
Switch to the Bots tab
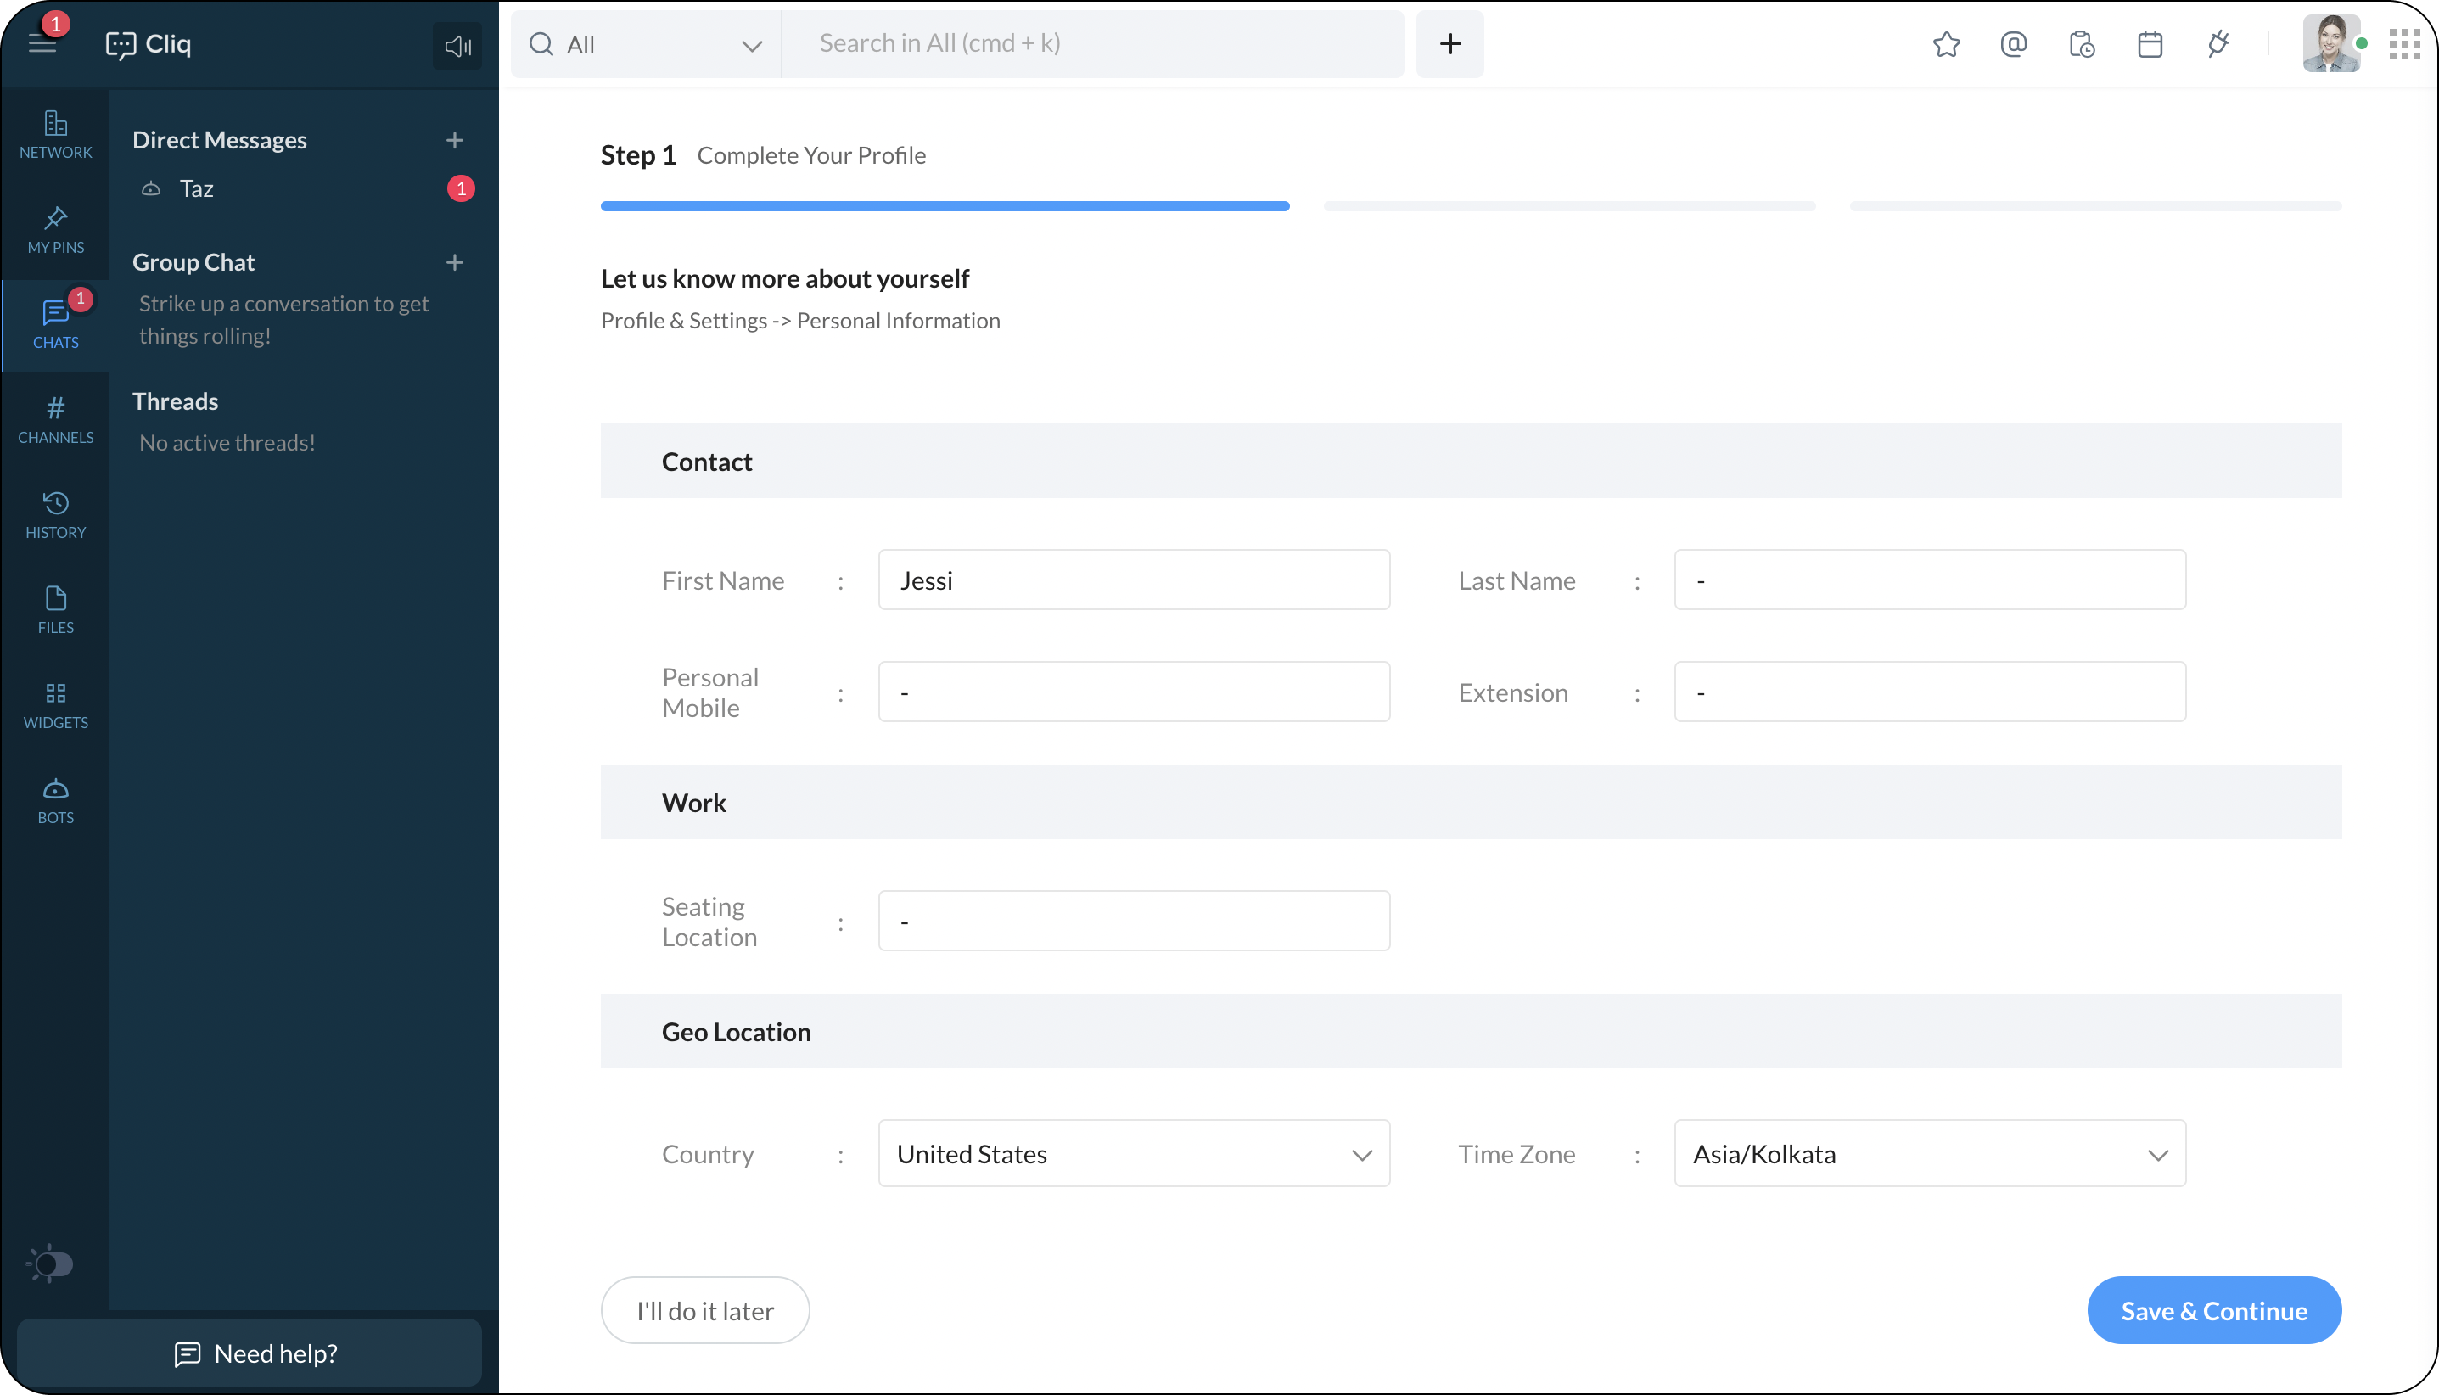[55, 800]
